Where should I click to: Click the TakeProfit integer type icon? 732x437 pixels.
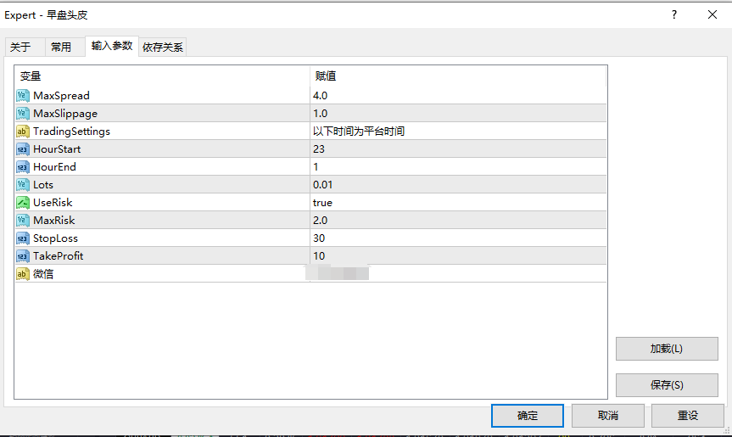23,256
